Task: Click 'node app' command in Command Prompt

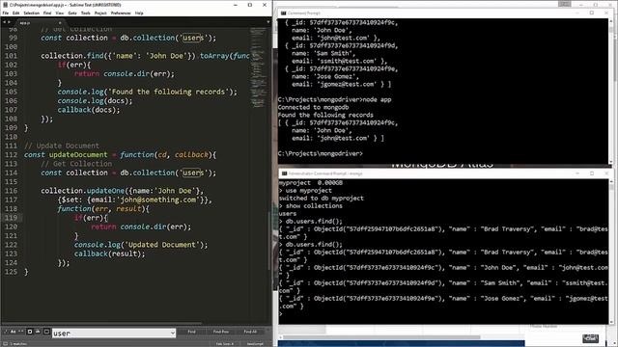Action: pos(377,99)
